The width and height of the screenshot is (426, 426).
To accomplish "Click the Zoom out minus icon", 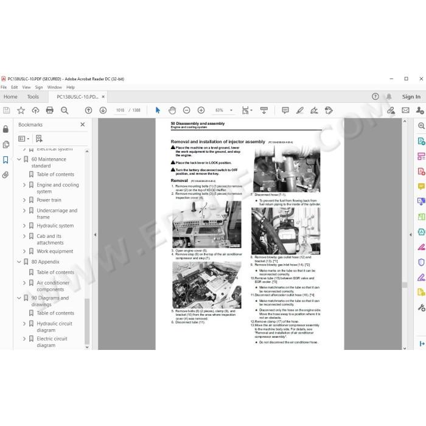I will click(187, 110).
